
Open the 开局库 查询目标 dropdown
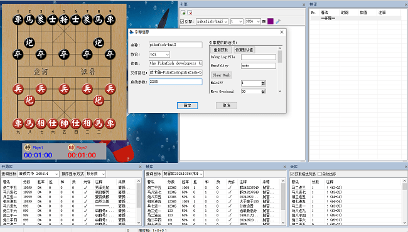pyautogui.click(x=38, y=174)
